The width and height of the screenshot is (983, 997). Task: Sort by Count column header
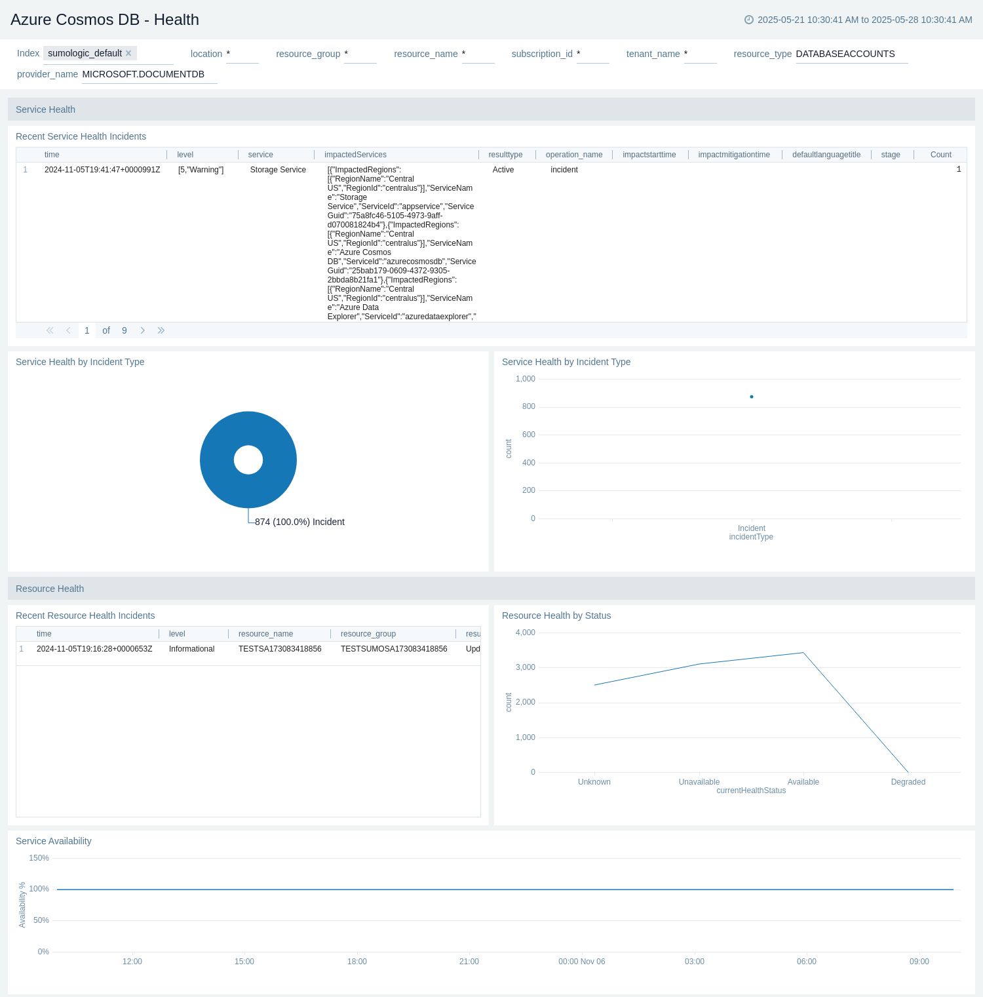click(940, 155)
